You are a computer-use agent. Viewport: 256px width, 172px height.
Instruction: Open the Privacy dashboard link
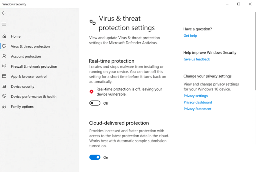(x=198, y=102)
